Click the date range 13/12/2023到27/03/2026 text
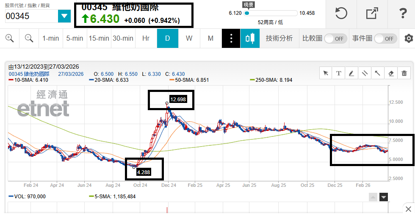Image resolution: width=415 pixels, height=222 pixels. [x=44, y=67]
